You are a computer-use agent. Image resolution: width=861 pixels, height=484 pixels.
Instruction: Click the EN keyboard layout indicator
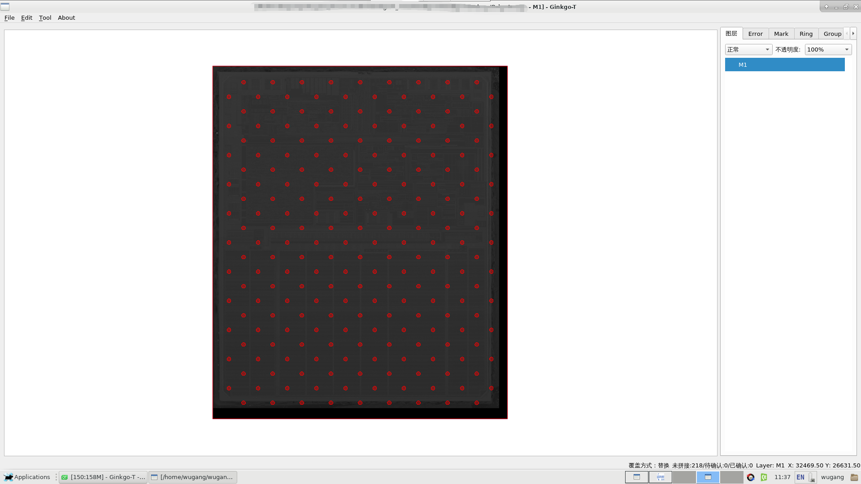[800, 477]
